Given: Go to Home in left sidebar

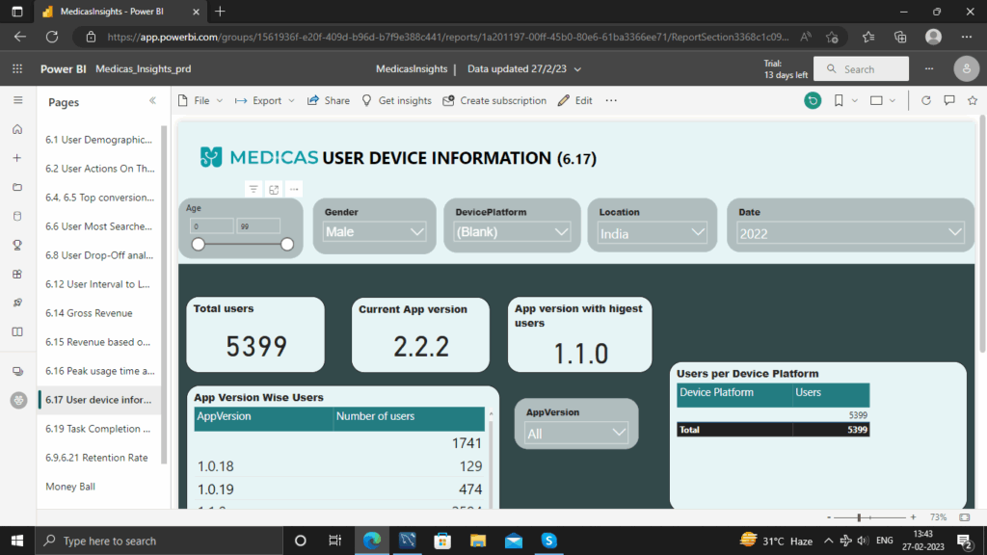Looking at the screenshot, I should [x=17, y=130].
